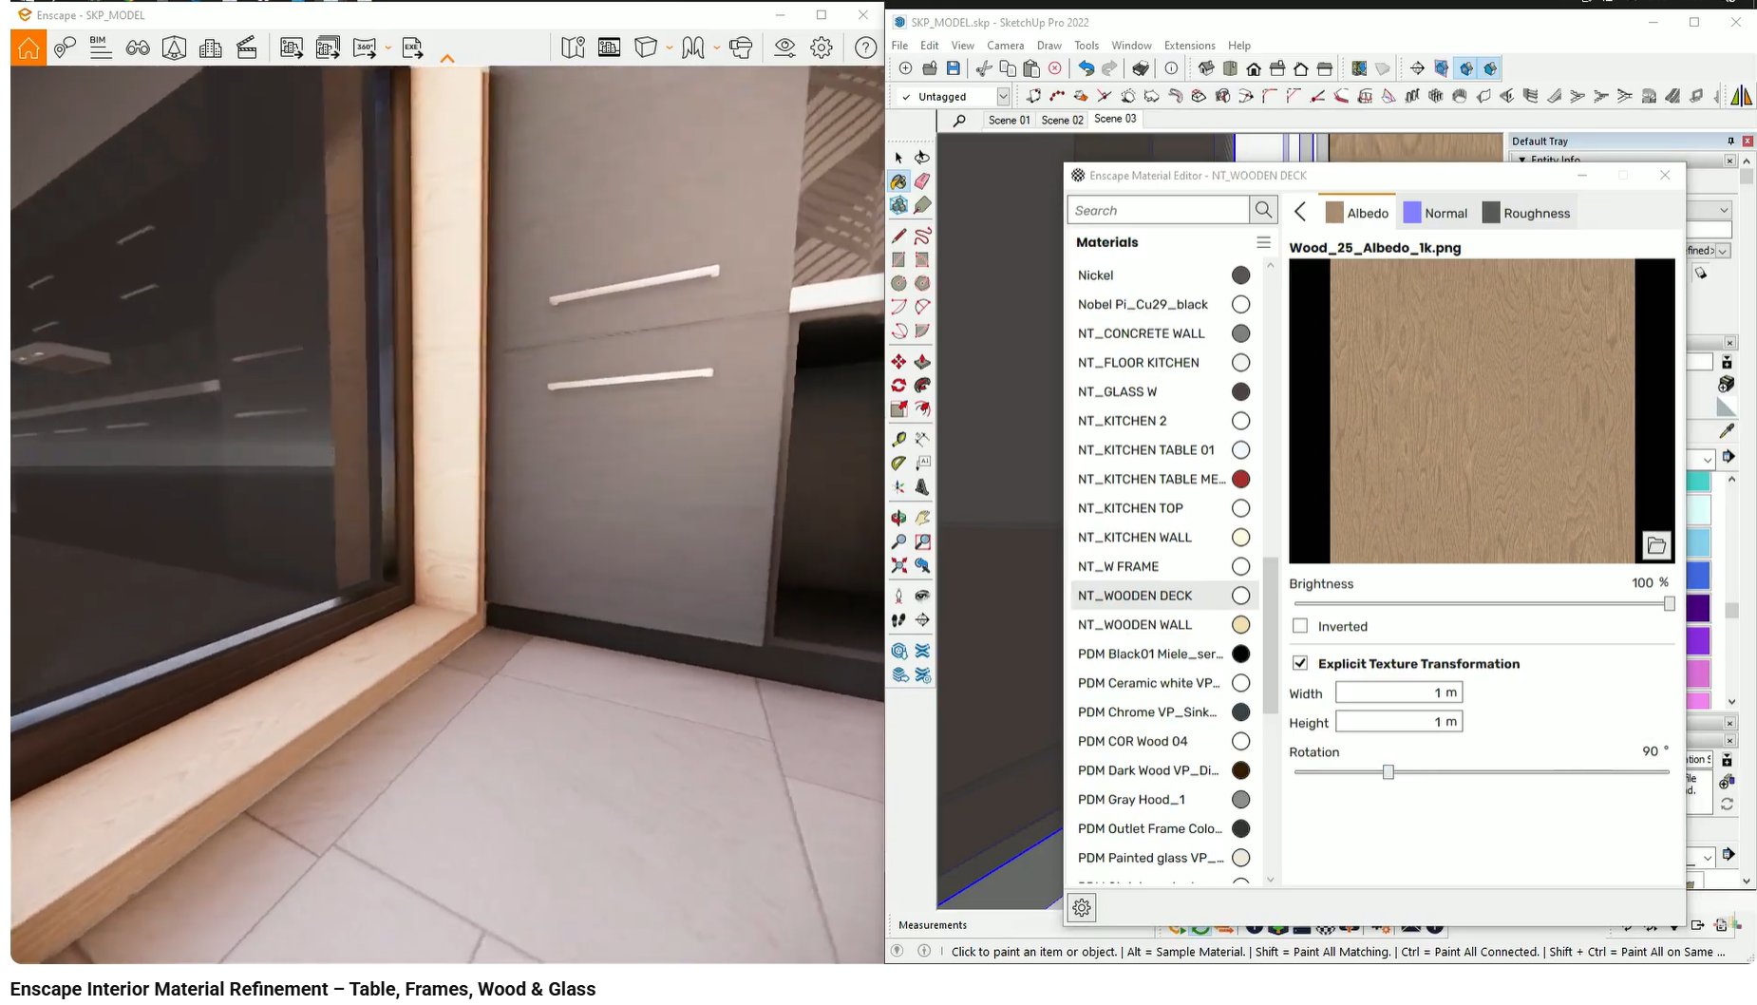Enable the Inverted texture checkbox
The image size is (1757, 1005).
pos(1301,625)
